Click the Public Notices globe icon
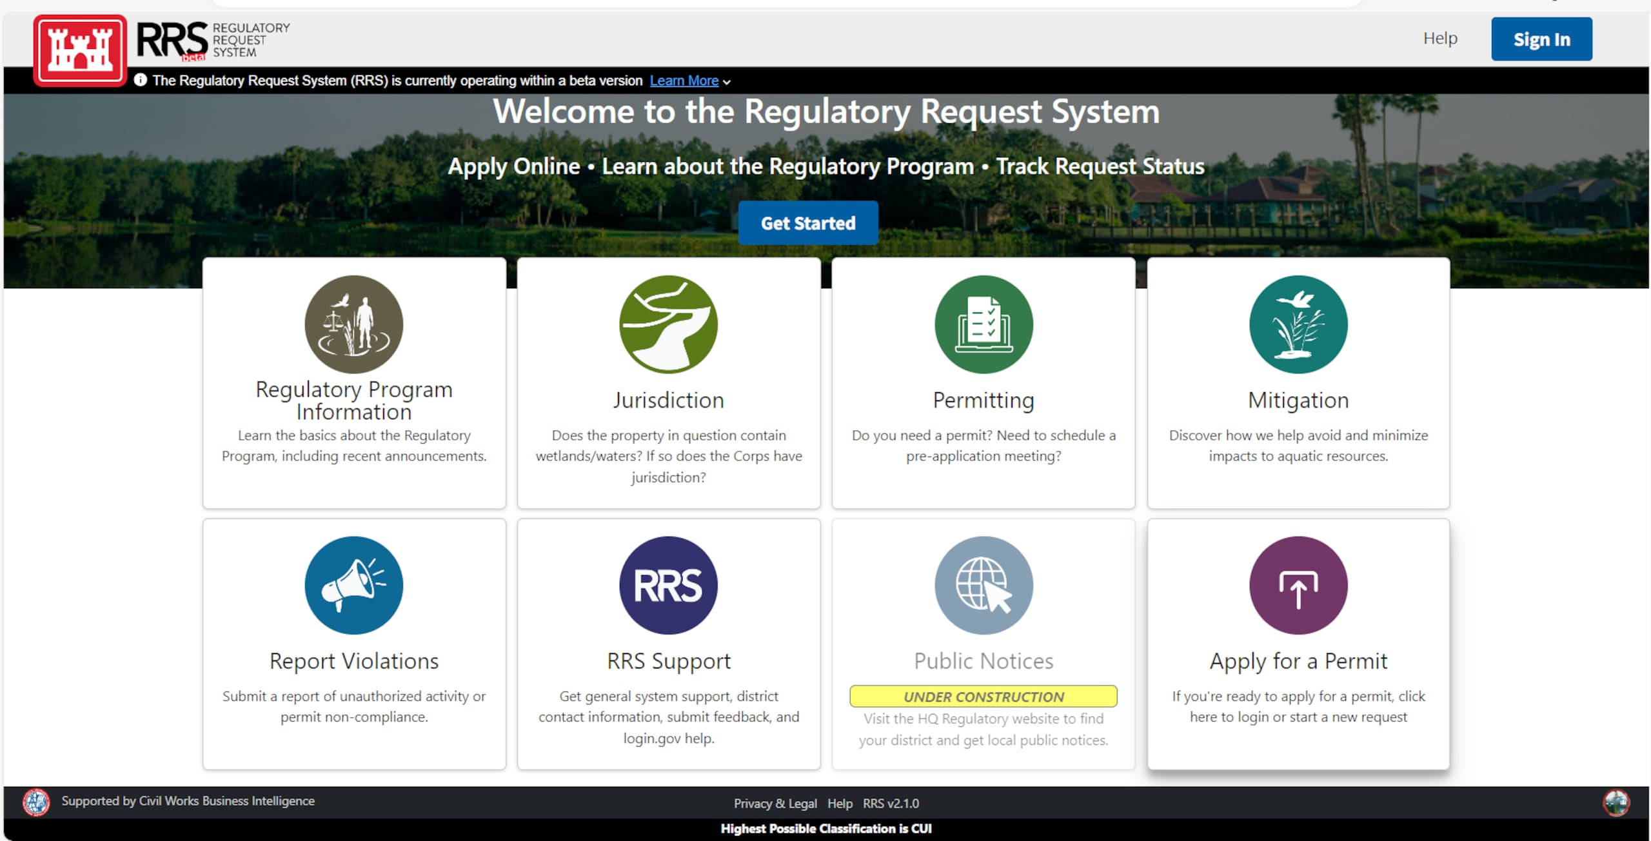 point(982,585)
